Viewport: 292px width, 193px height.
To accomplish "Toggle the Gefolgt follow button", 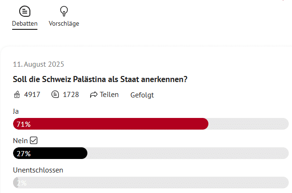I will pos(142,95).
